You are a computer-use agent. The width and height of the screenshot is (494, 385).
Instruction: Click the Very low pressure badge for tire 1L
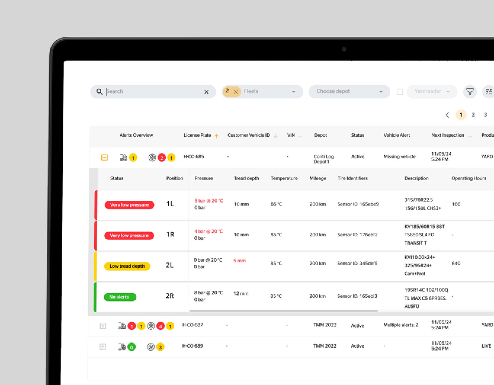129,205
